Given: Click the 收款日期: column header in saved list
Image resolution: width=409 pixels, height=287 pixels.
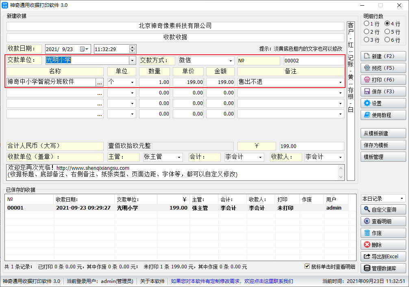Looking at the screenshot, I should [84, 199].
